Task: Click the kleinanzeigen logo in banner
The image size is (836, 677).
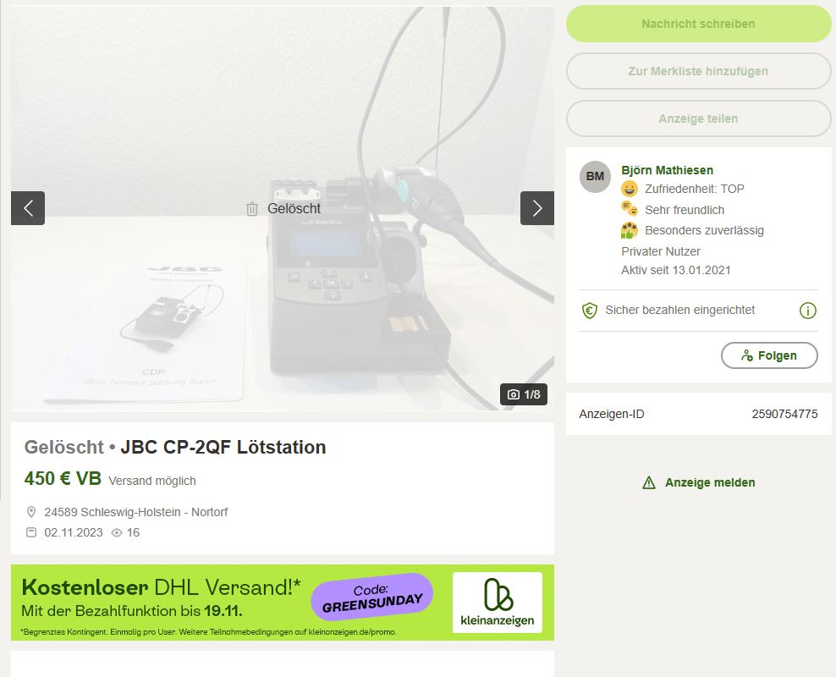Action: (x=498, y=603)
